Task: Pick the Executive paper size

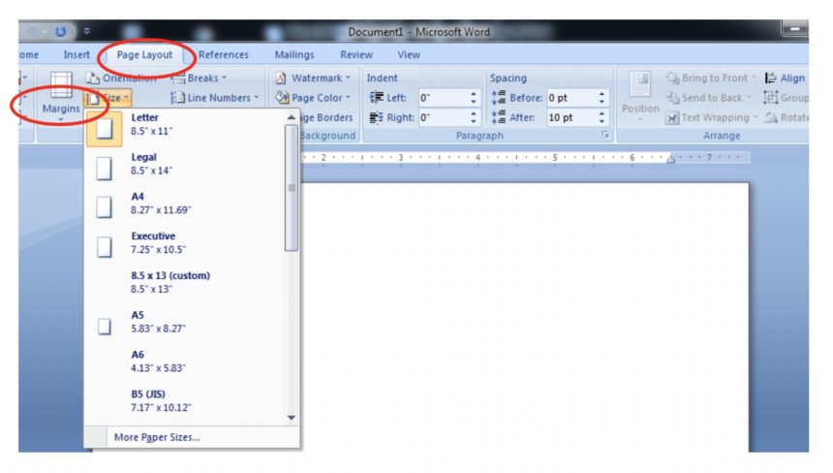Action: (184, 243)
